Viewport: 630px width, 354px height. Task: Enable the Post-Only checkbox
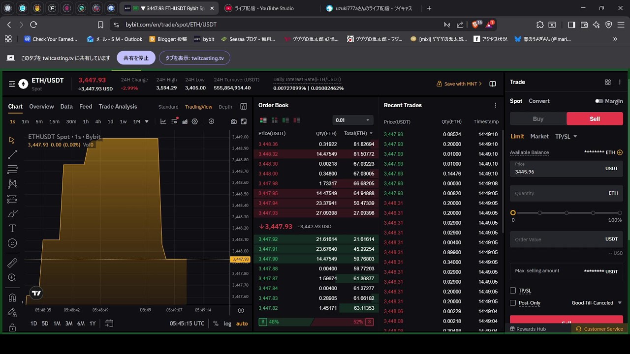512,302
